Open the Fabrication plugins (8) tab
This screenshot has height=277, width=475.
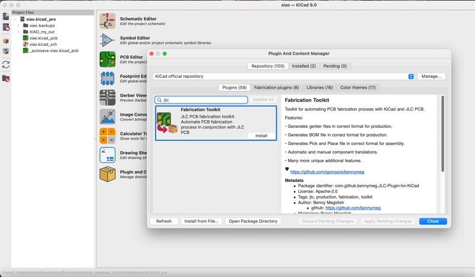276,88
